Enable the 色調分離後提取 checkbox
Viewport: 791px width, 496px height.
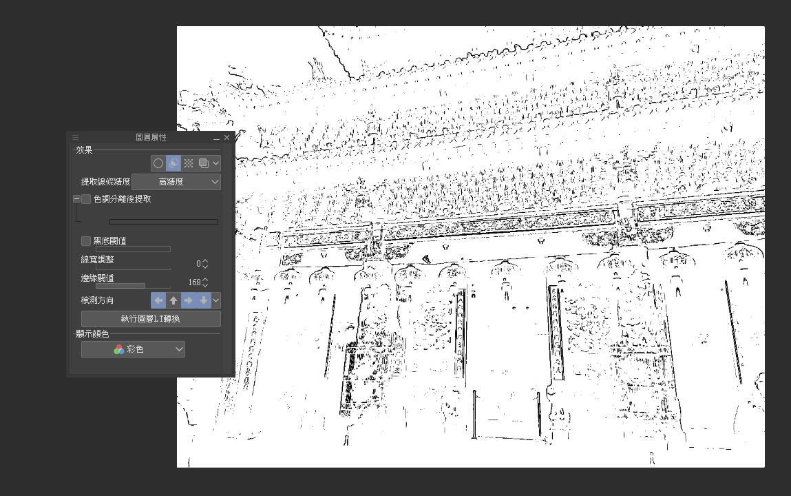click(86, 199)
